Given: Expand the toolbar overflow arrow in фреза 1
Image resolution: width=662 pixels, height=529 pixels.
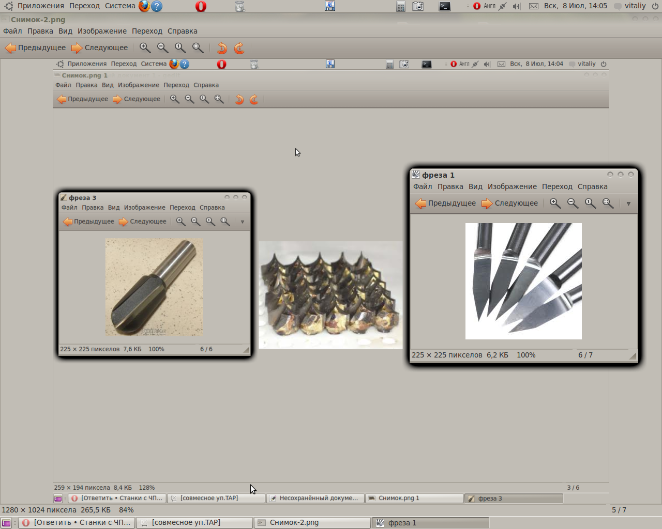Looking at the screenshot, I should coord(628,204).
